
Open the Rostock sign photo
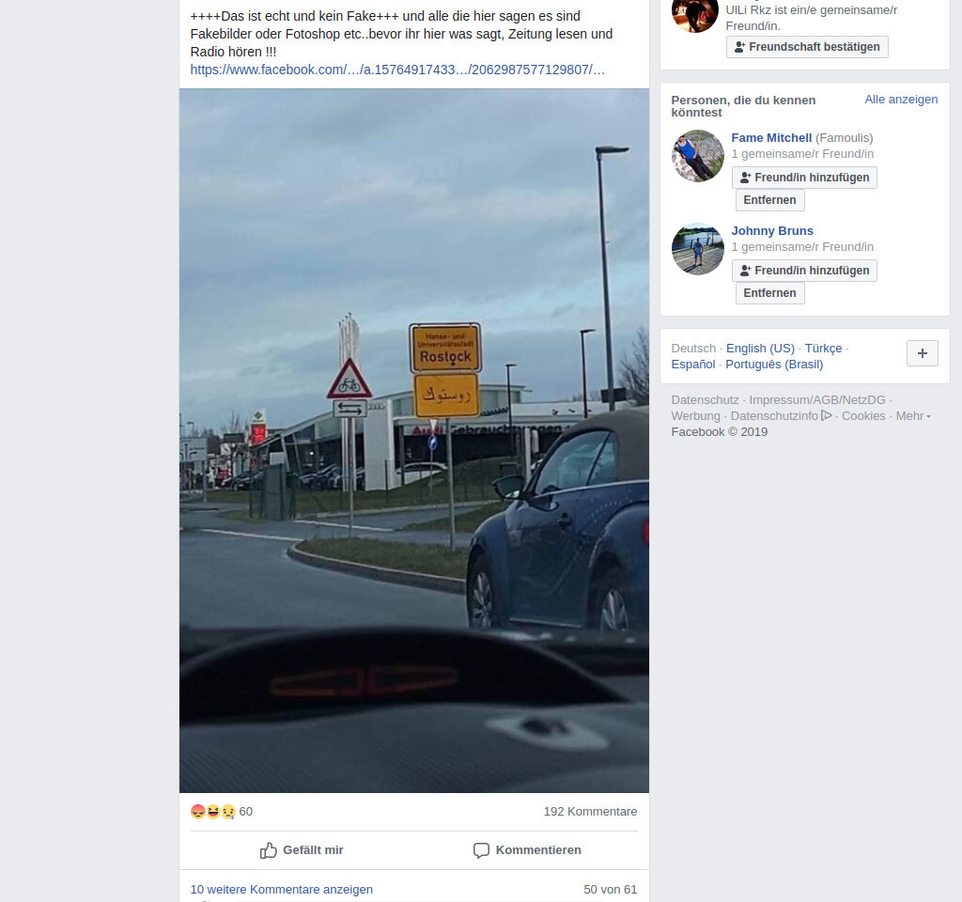click(x=414, y=441)
